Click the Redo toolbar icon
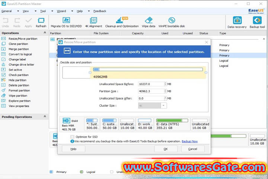The width and height of the screenshot is (268, 179). tap(17, 22)
